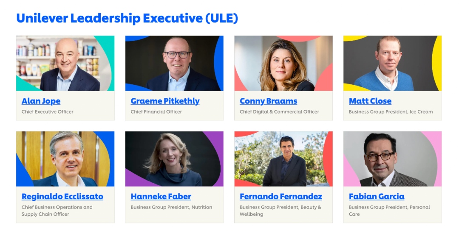Select the Matt Close name link

pos(370,101)
